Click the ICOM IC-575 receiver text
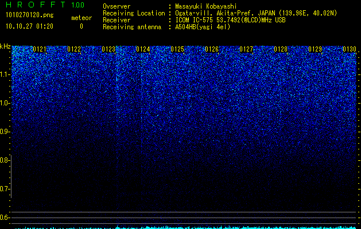Screen dimensions: 361x229 230,20
